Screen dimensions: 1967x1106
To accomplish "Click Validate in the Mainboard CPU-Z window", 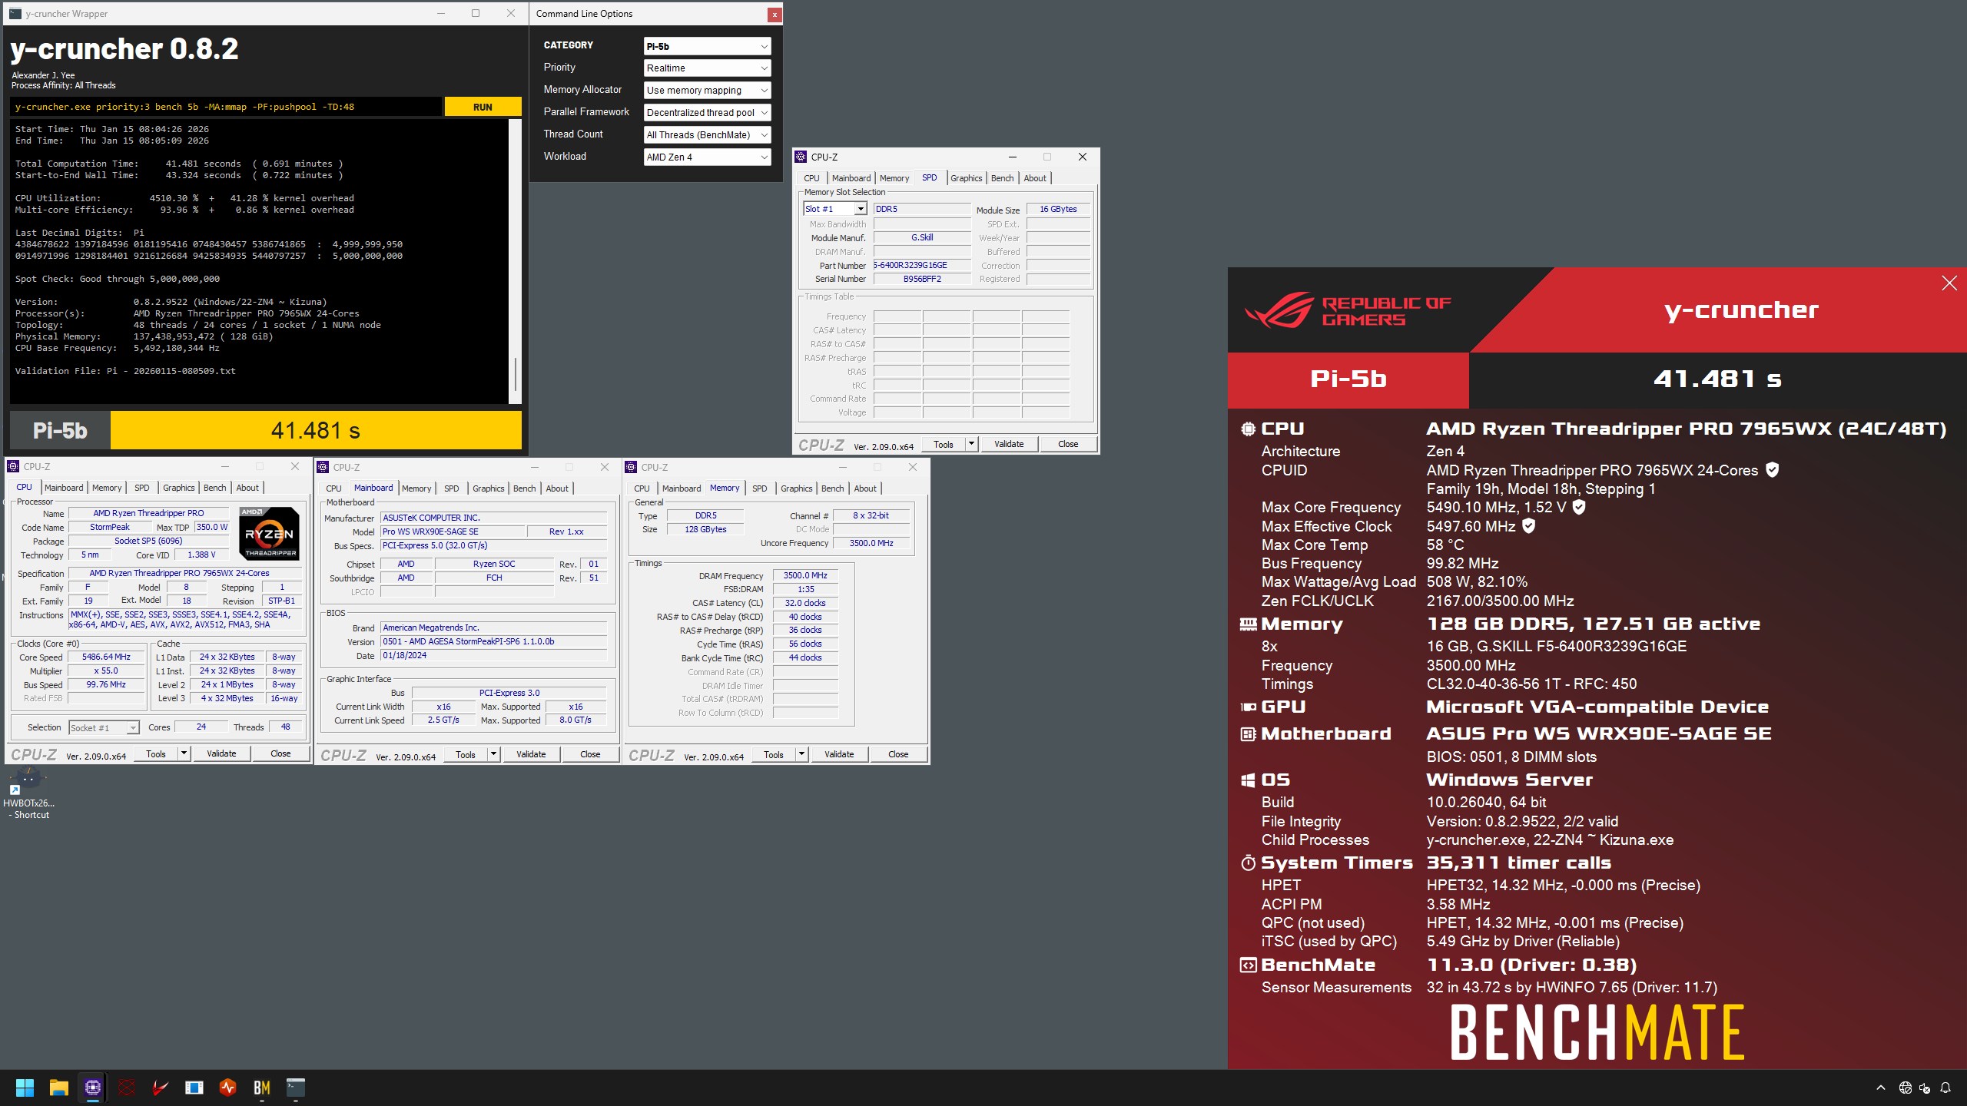I will pyautogui.click(x=531, y=754).
